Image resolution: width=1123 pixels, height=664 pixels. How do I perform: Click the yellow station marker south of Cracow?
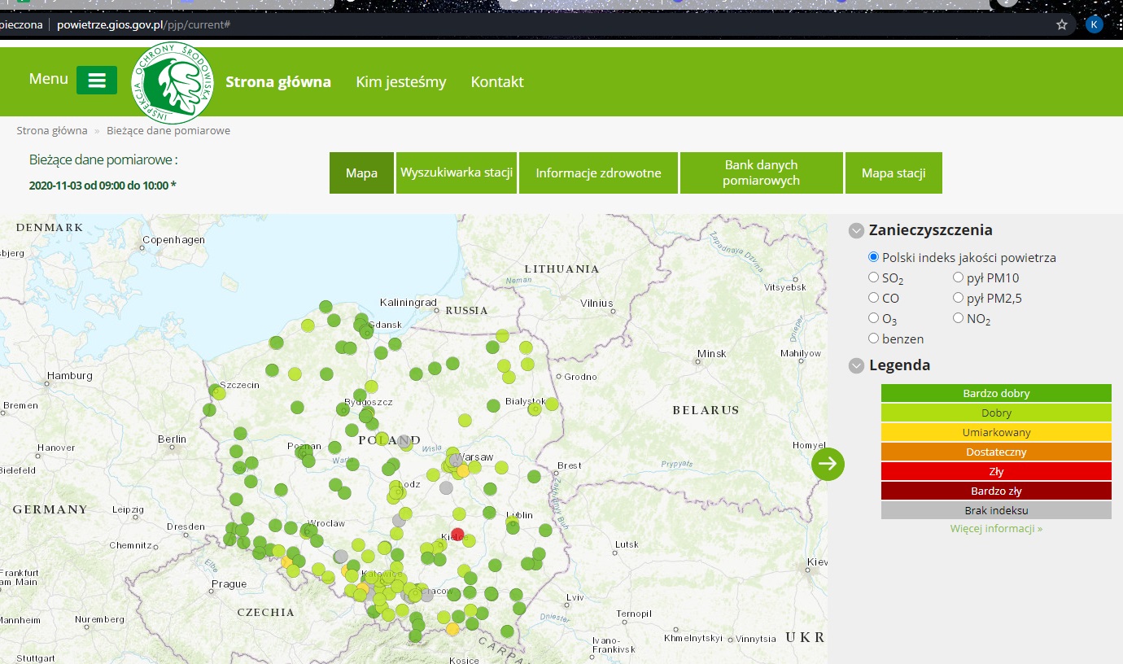pyautogui.click(x=453, y=628)
